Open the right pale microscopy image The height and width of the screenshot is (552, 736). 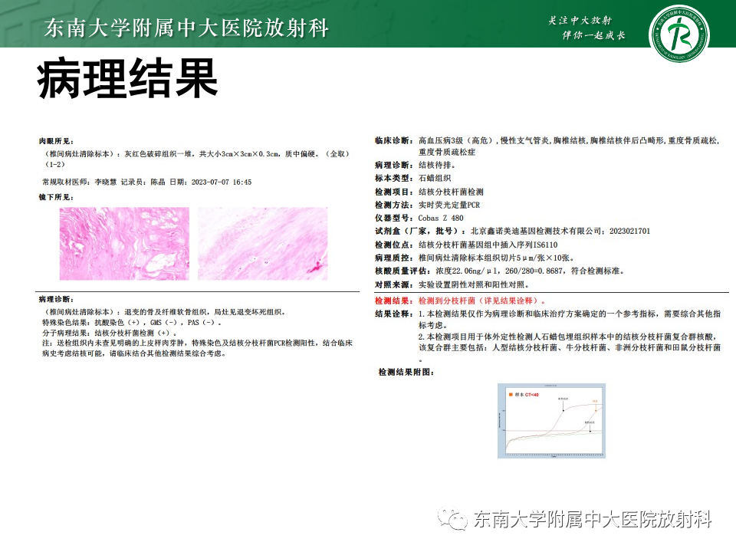(x=263, y=244)
